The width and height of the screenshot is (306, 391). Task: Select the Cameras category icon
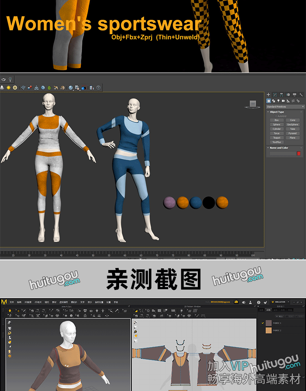click(x=283, y=101)
